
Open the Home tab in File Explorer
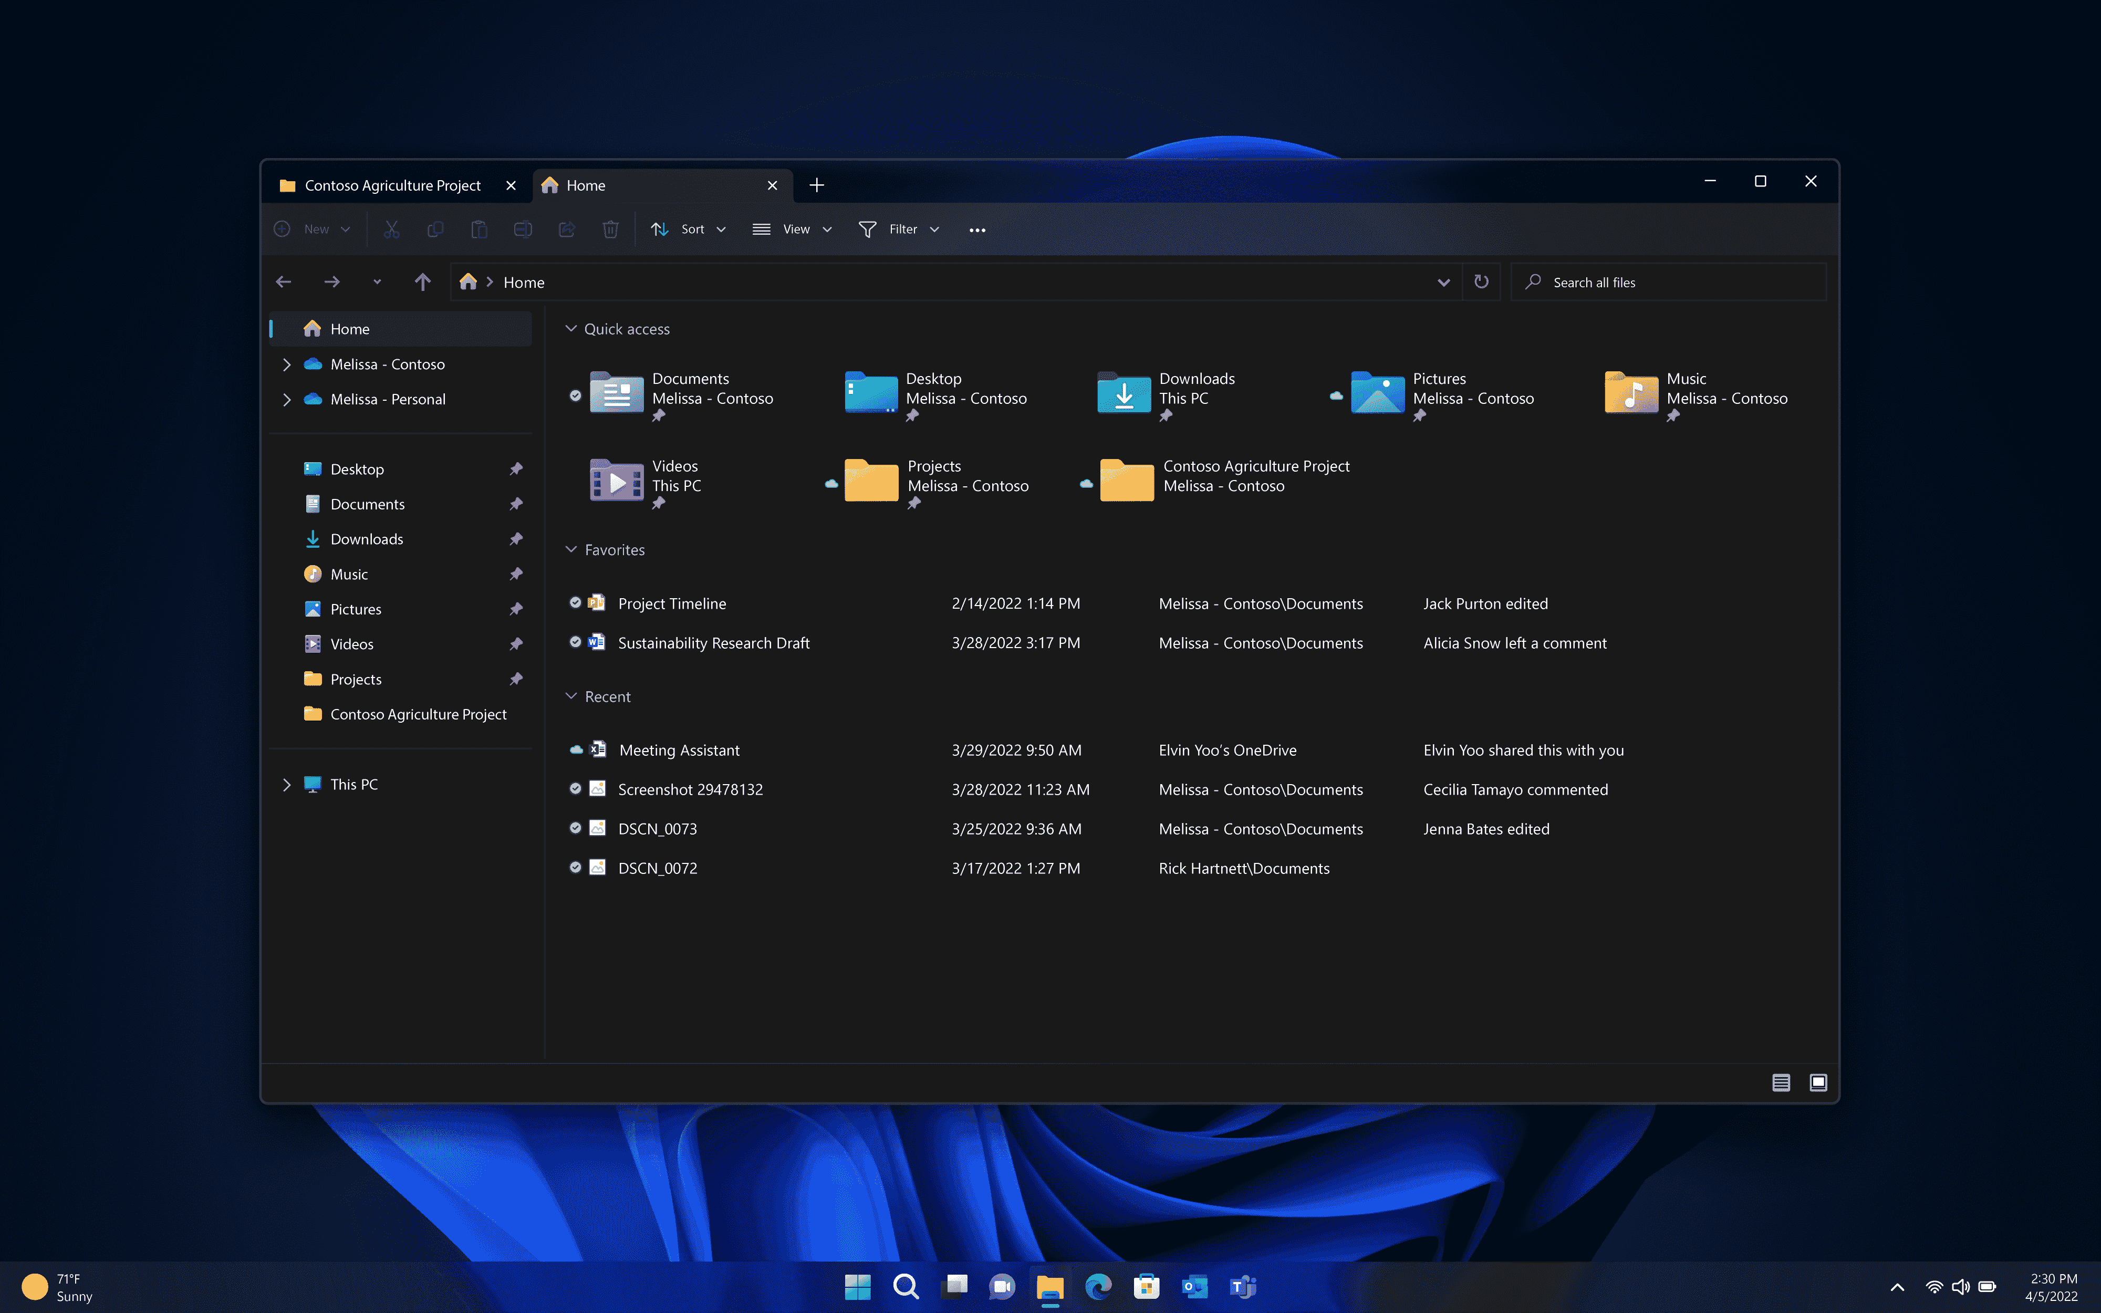pyautogui.click(x=587, y=184)
